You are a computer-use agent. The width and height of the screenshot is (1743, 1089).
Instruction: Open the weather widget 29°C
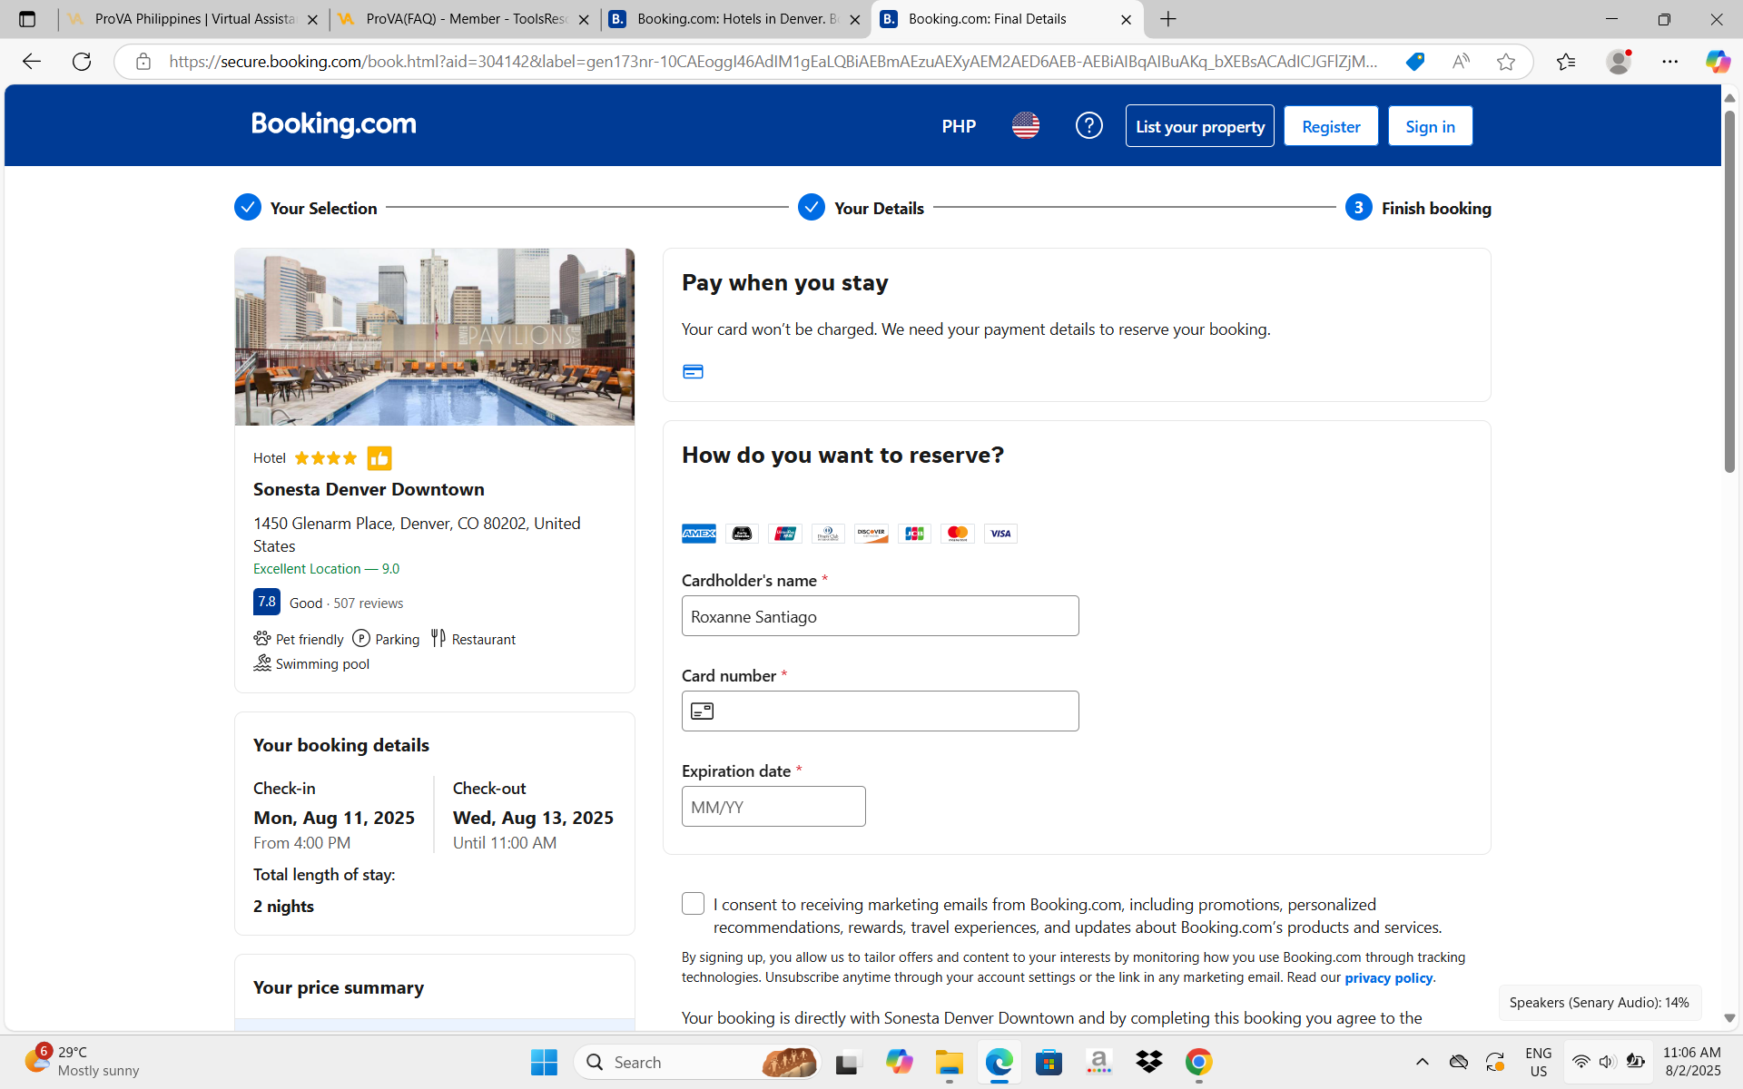(84, 1062)
